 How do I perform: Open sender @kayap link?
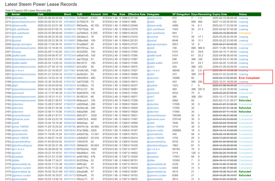click(16, 52)
